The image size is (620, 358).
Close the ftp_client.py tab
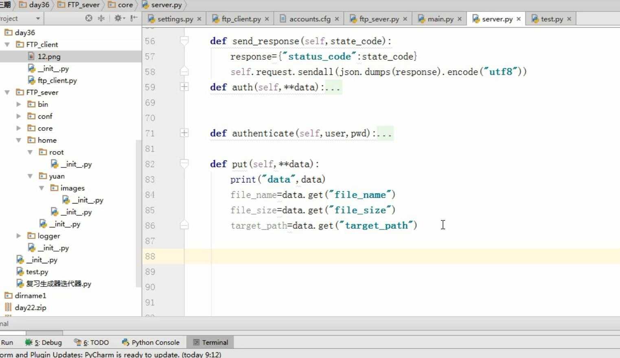267,19
